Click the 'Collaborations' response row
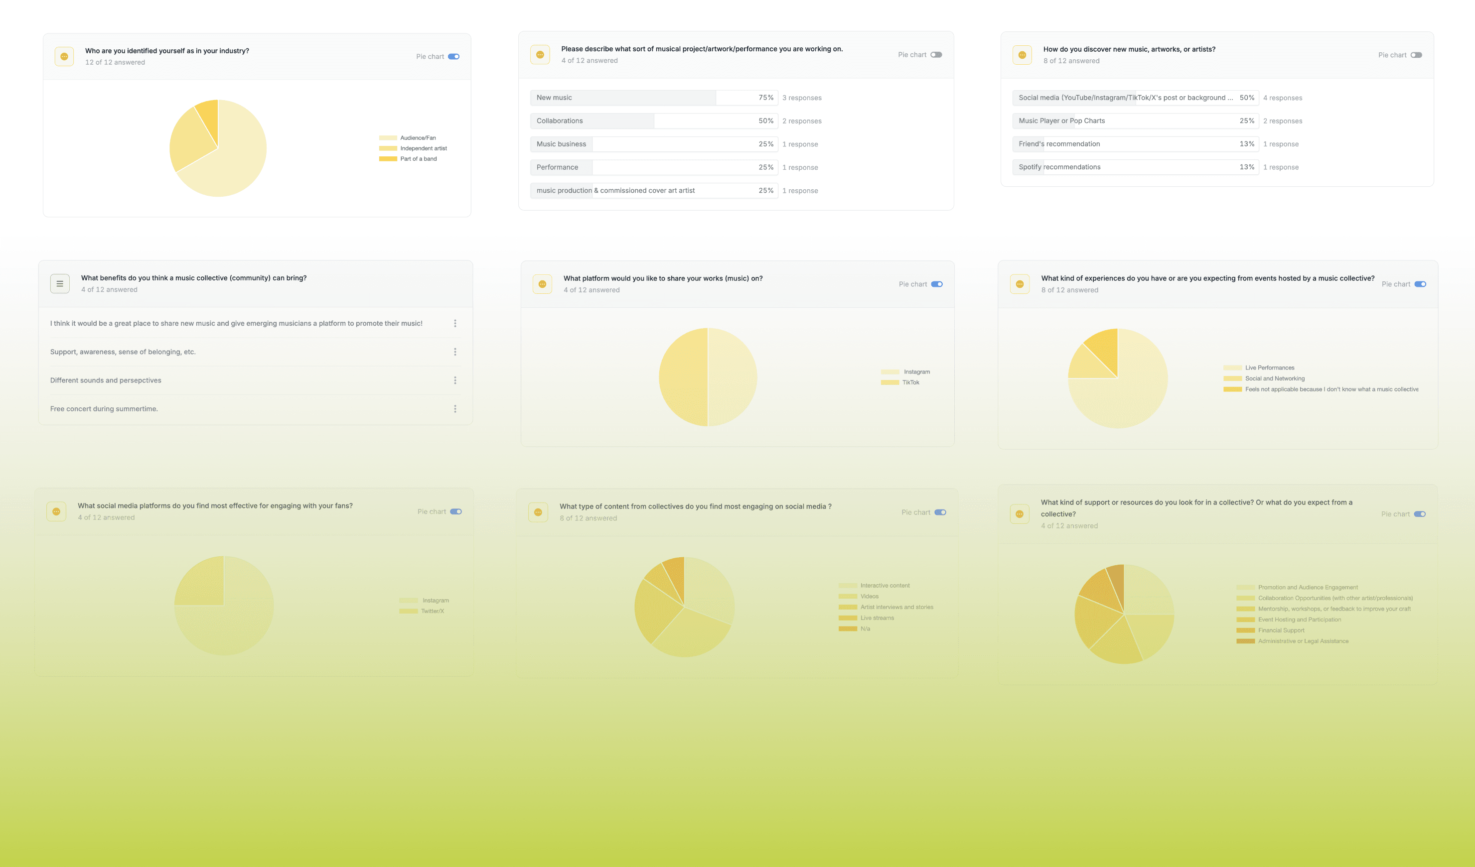The image size is (1475, 867). (654, 121)
